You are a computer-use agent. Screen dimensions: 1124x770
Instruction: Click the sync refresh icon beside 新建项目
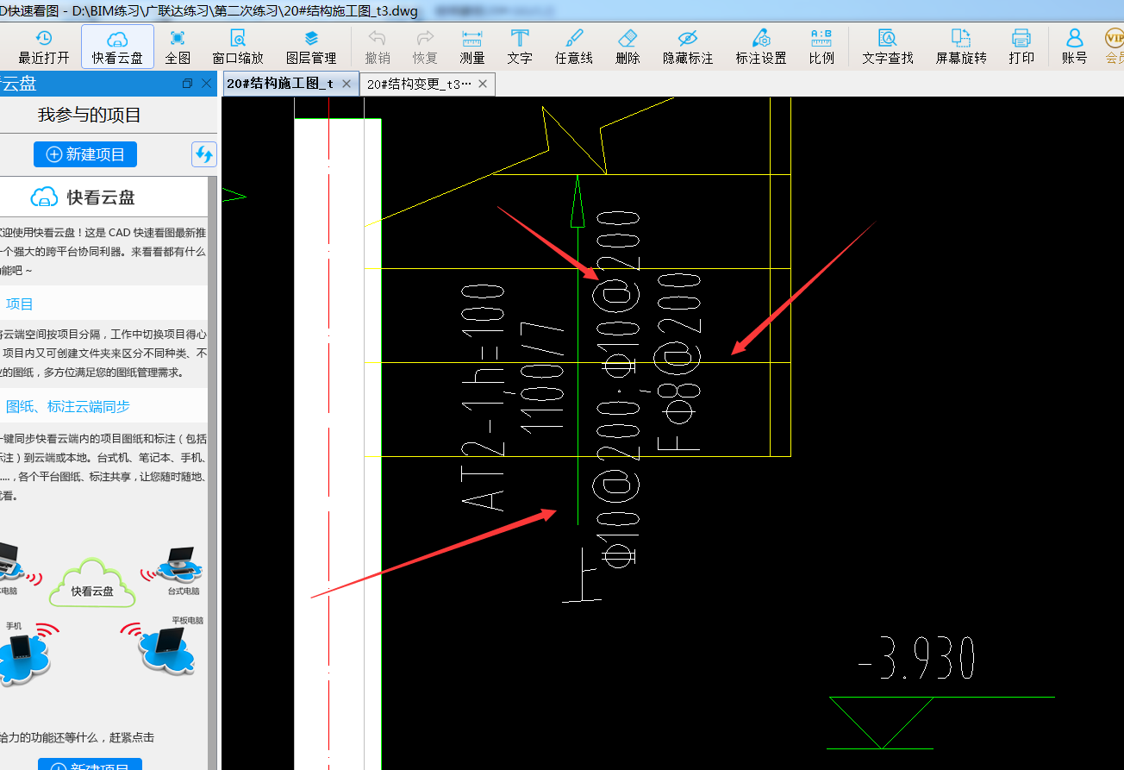click(204, 154)
